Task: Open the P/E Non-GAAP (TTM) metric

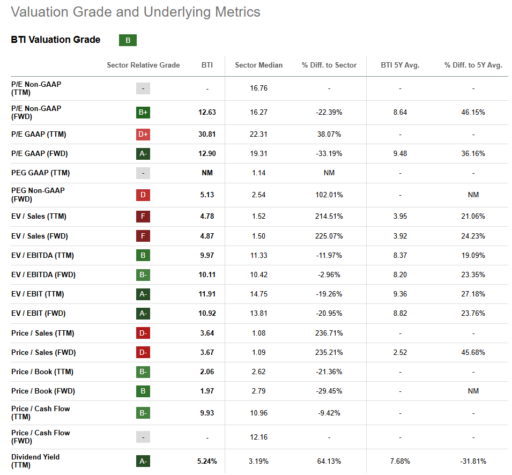Action: 36,88
